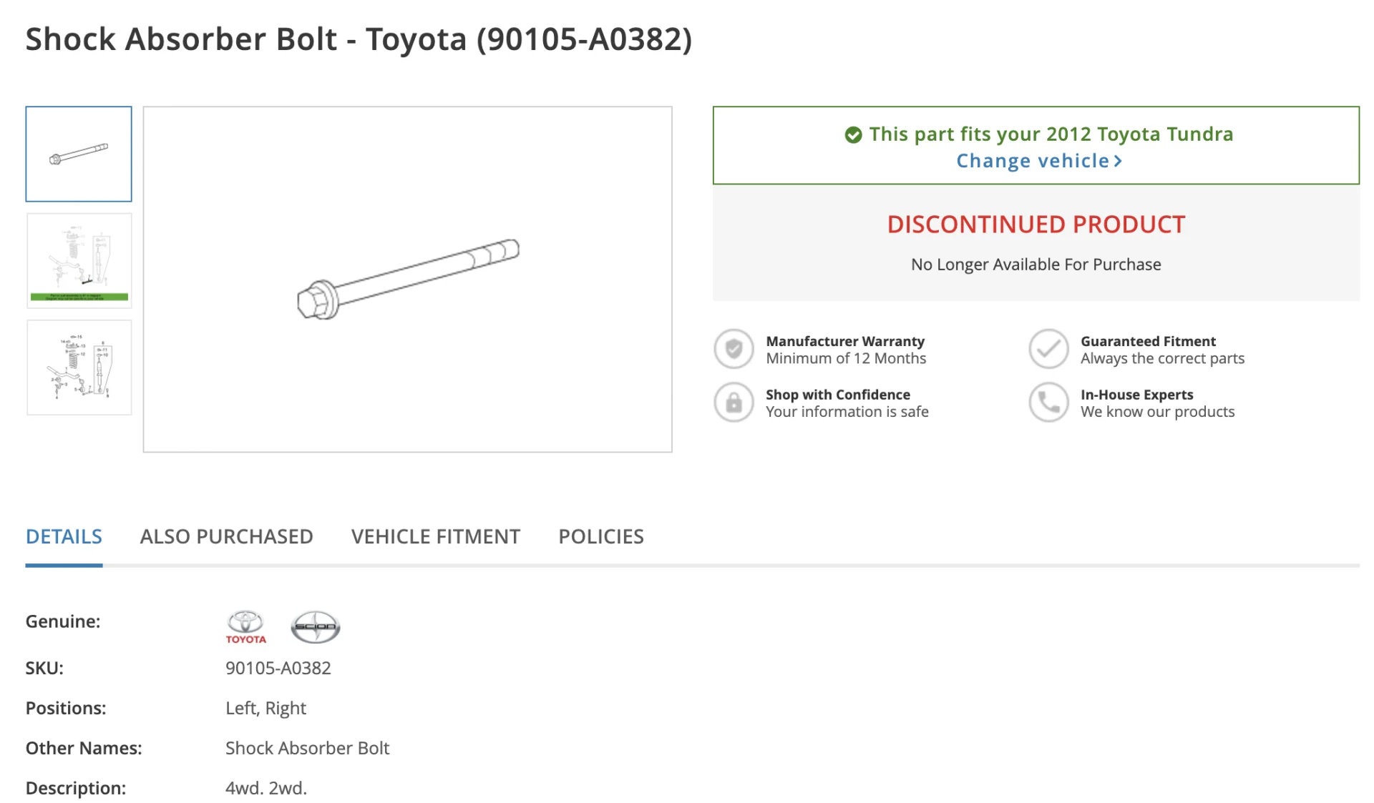
Task: Click the chevron arrow beside Change vehicle
Action: coord(1118,162)
